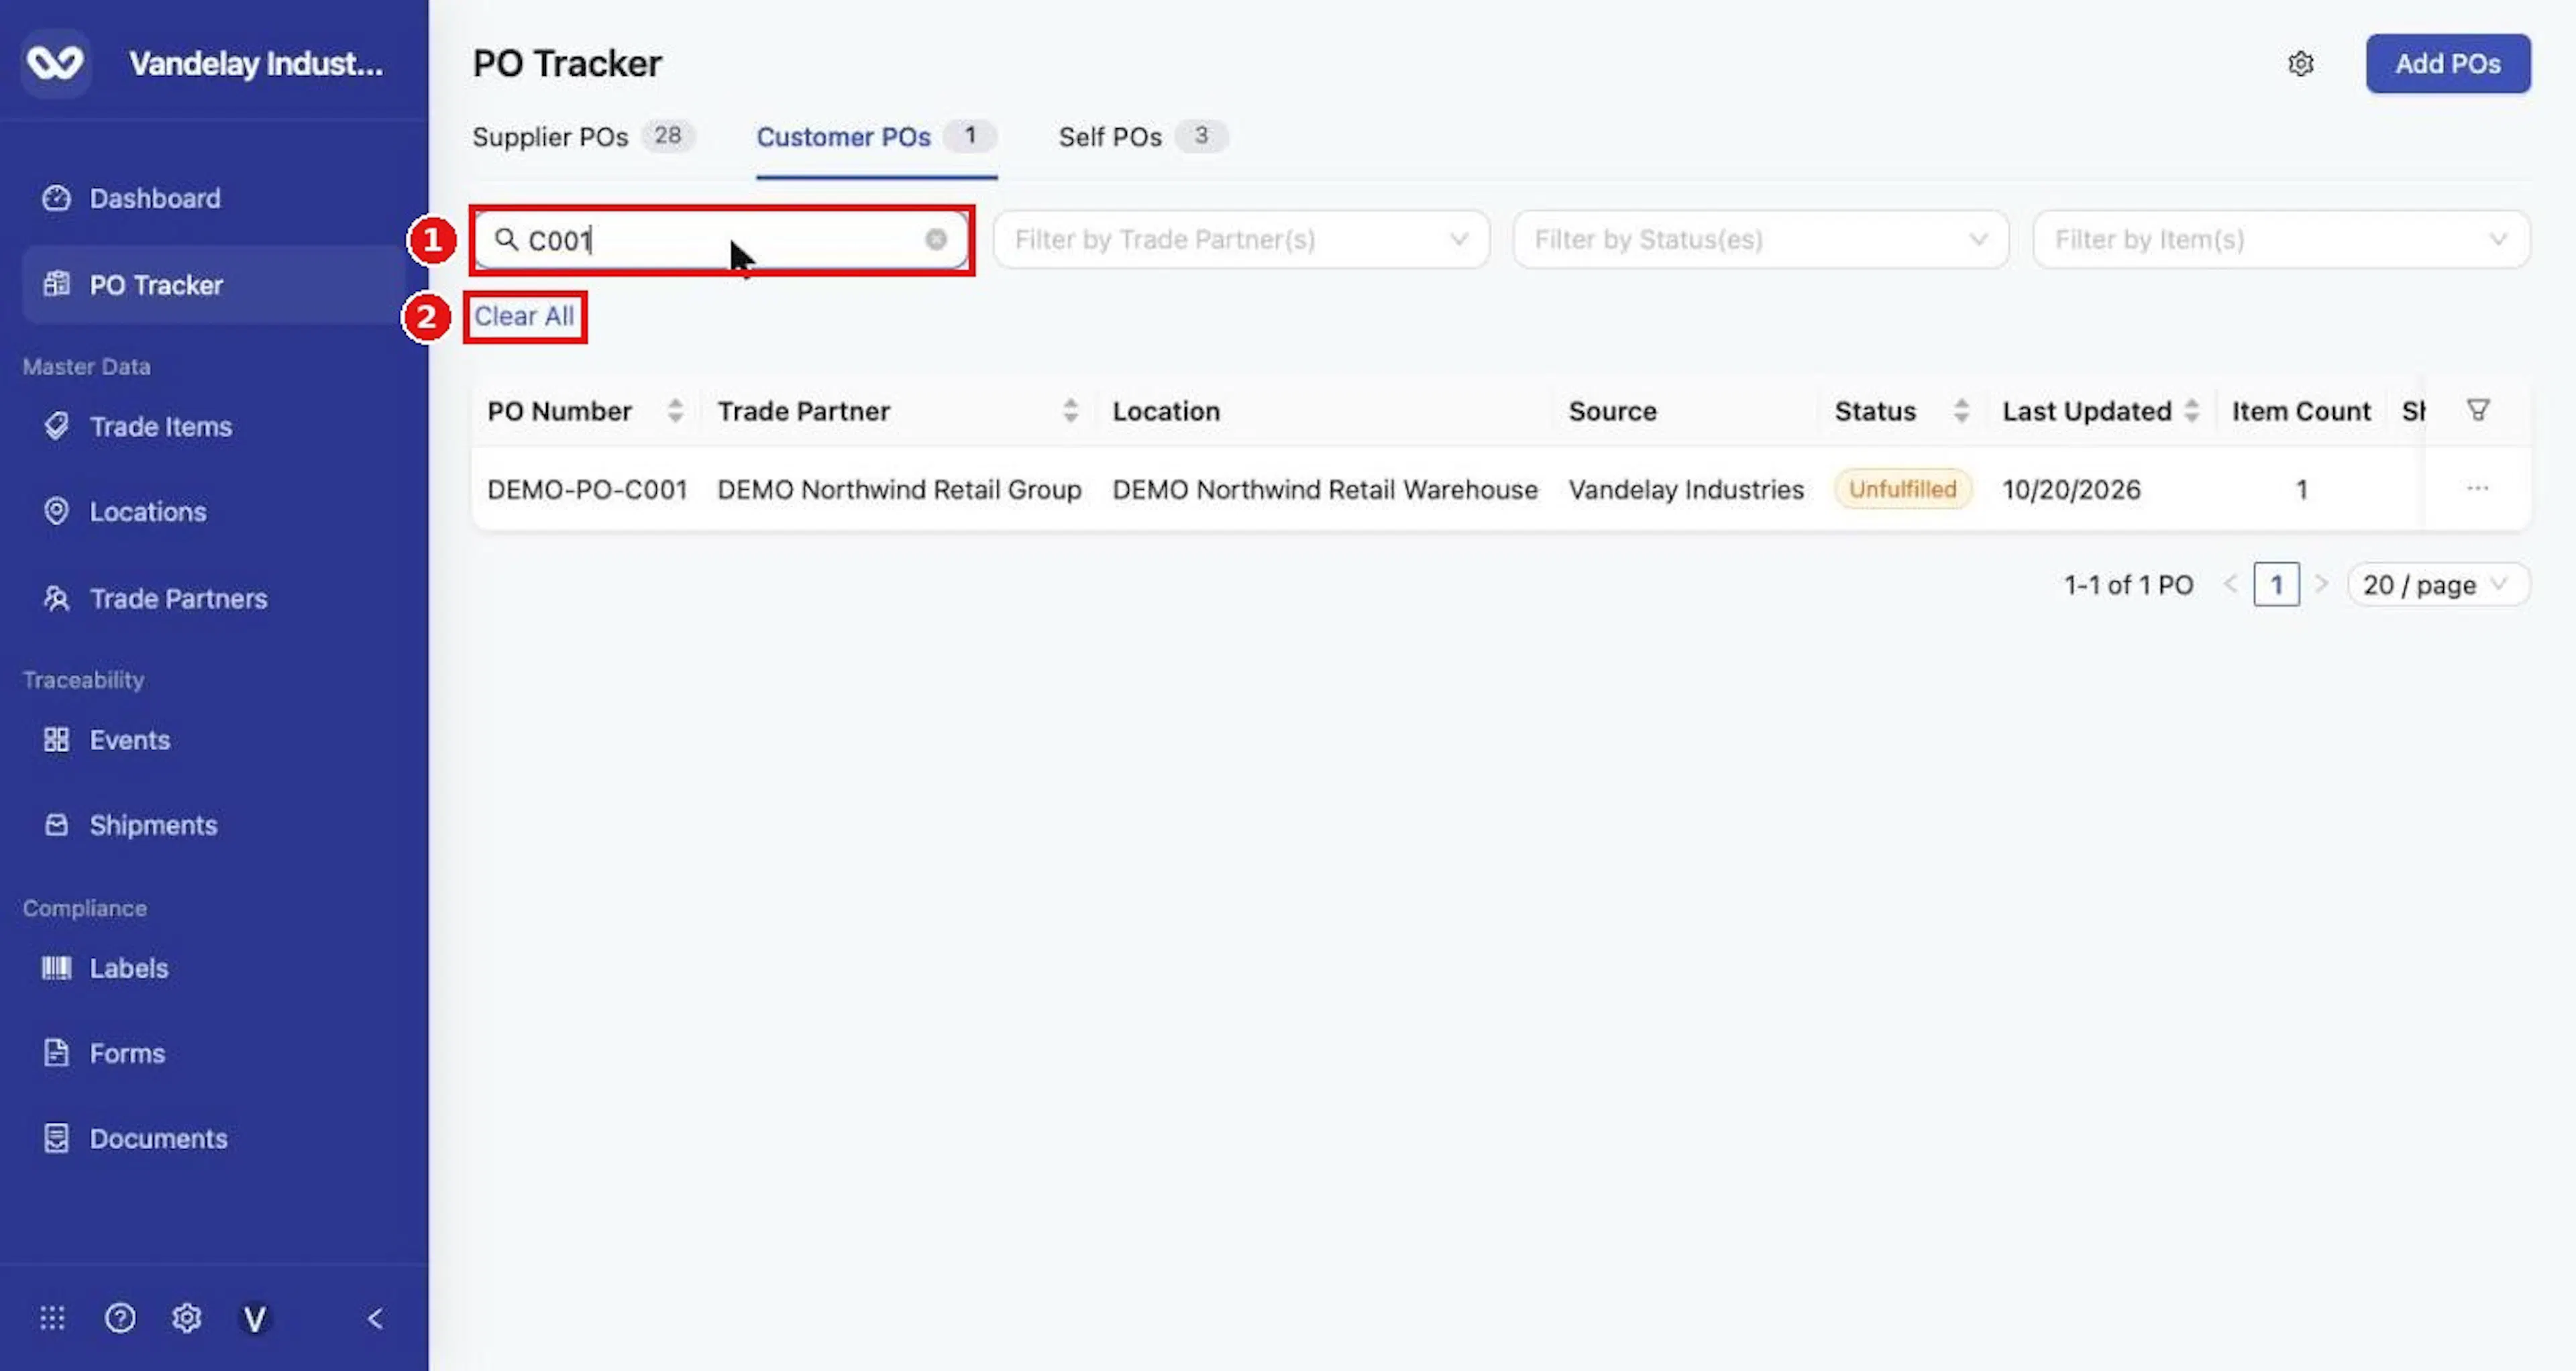
Task: Open the Filter by Trade Partner(s) dropdown
Action: click(x=1241, y=239)
